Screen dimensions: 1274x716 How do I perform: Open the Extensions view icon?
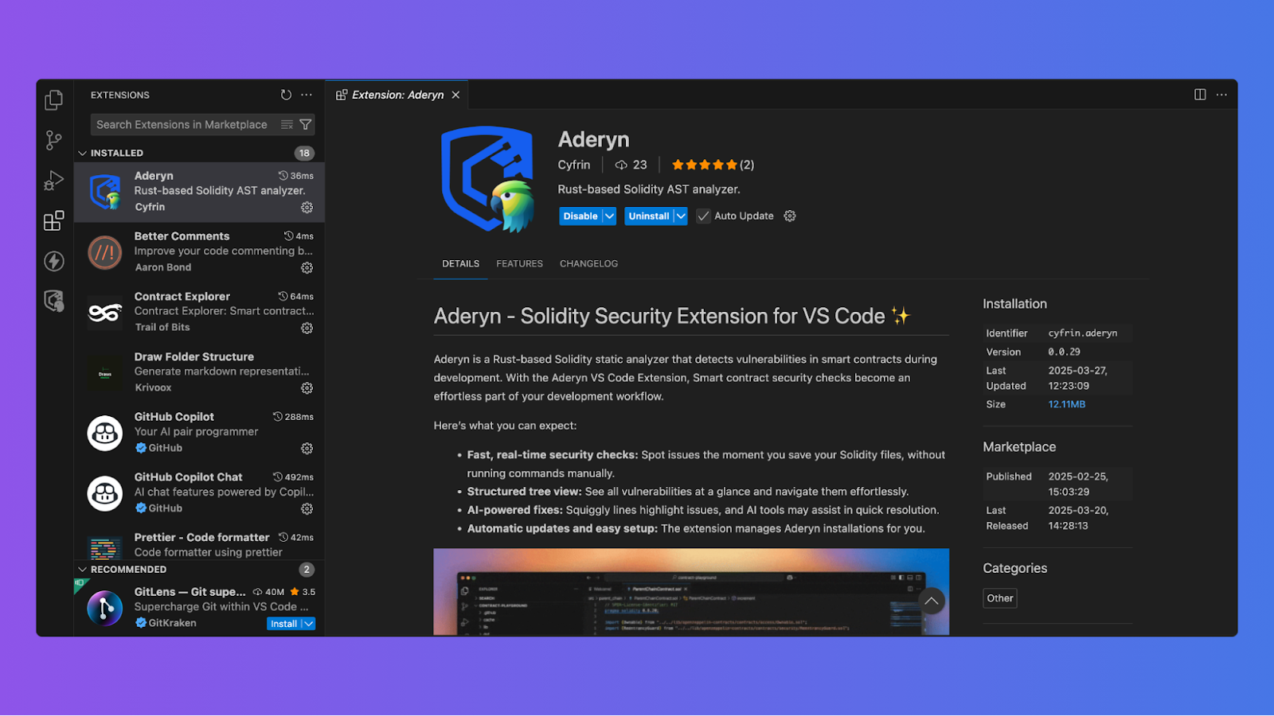click(x=53, y=220)
